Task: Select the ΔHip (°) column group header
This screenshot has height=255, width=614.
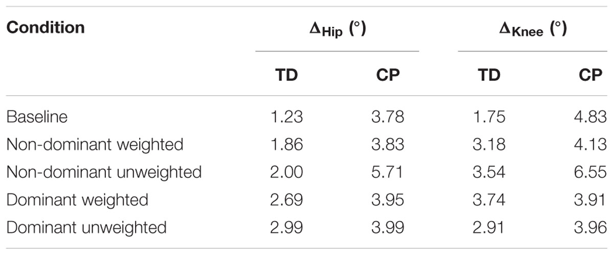Action: pyautogui.click(x=337, y=29)
